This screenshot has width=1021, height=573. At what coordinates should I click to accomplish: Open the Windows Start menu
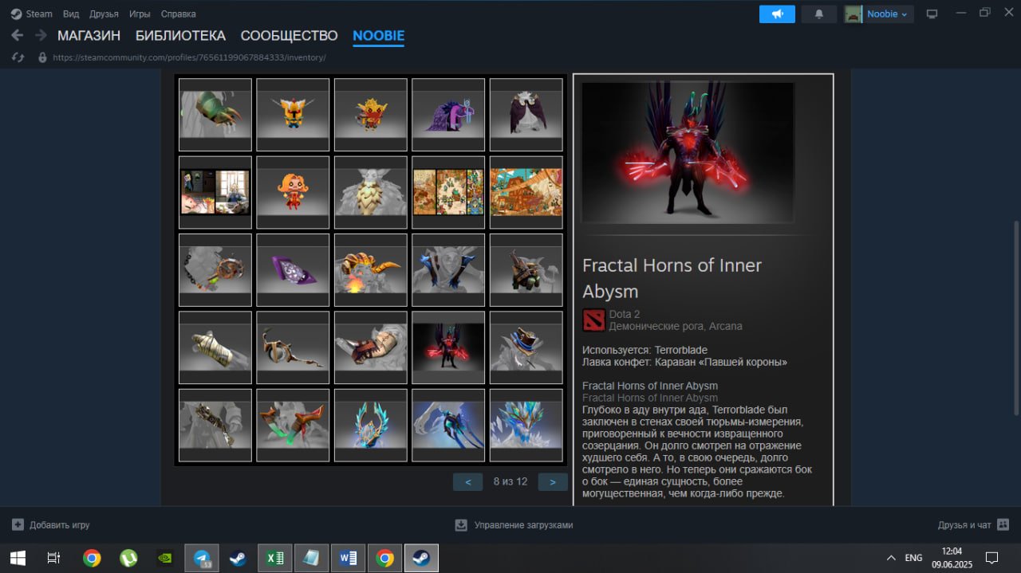[17, 558]
